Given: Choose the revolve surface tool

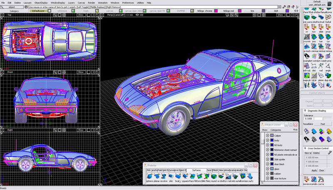Looking at the screenshot, I should coord(164,176).
